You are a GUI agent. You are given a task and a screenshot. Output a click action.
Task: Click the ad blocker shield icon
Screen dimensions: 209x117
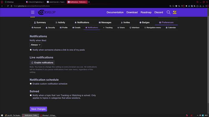point(176,6)
